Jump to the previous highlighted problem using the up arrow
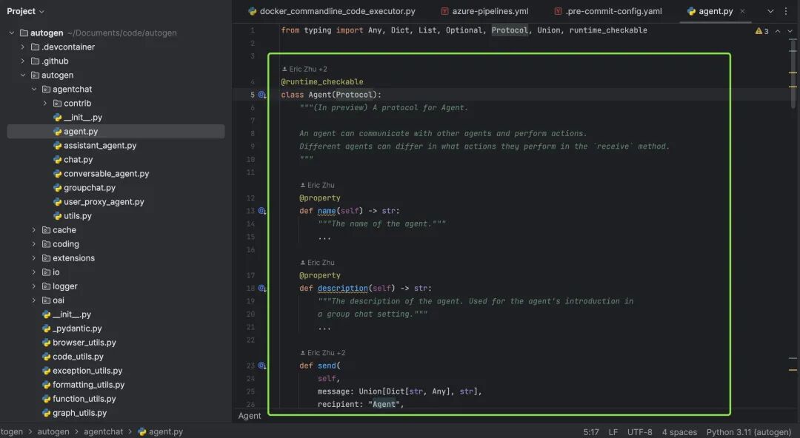 tap(777, 31)
